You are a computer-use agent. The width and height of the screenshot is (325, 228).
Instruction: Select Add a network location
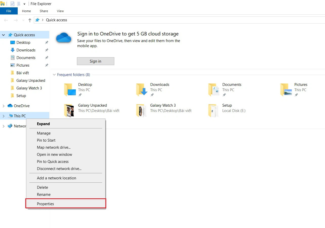tap(66, 178)
